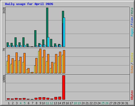Click the orange 'Sites' legend label
The image size is (135, 106).
pyautogui.click(x=132, y=69)
